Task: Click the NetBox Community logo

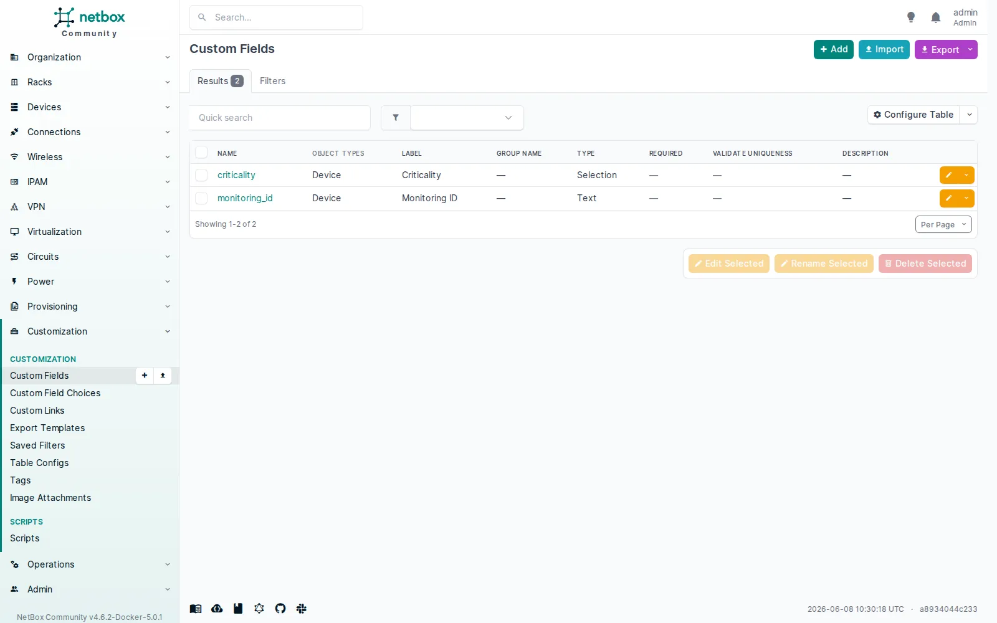Action: tap(89, 22)
